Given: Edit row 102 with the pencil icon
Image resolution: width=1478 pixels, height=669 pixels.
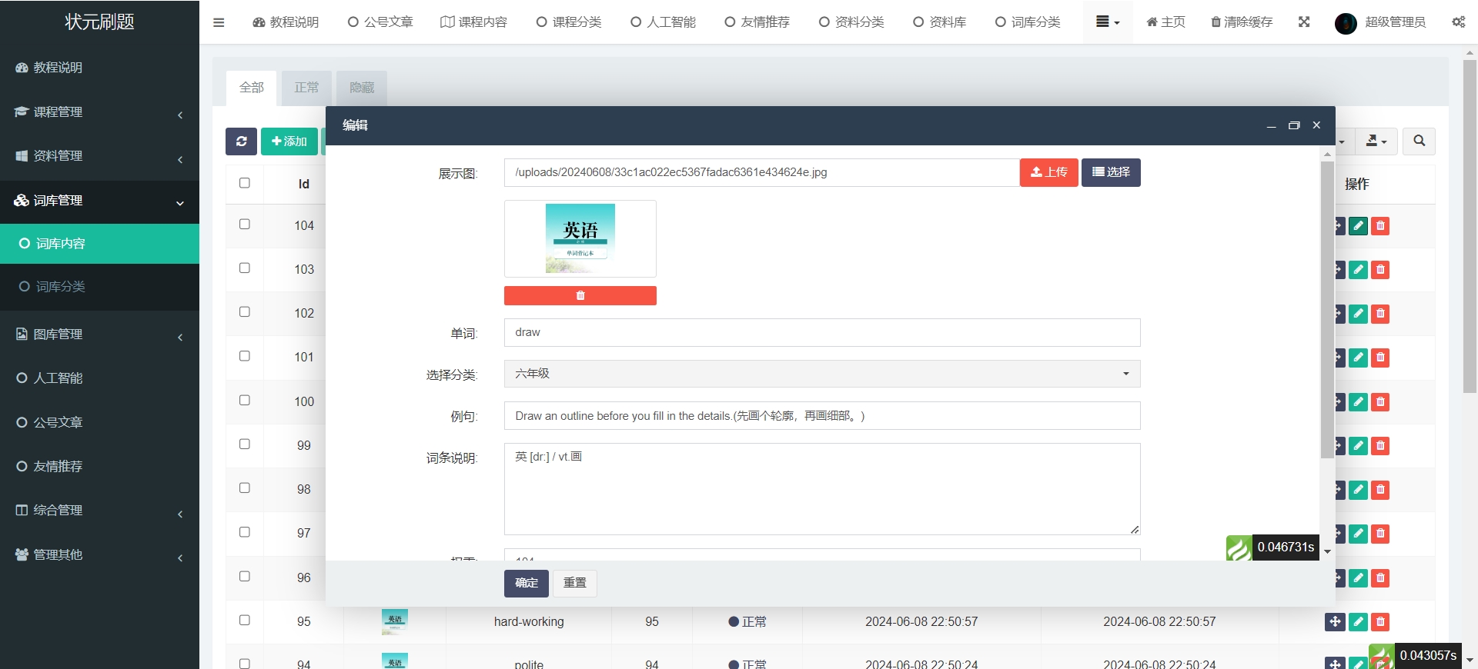Looking at the screenshot, I should (1359, 314).
